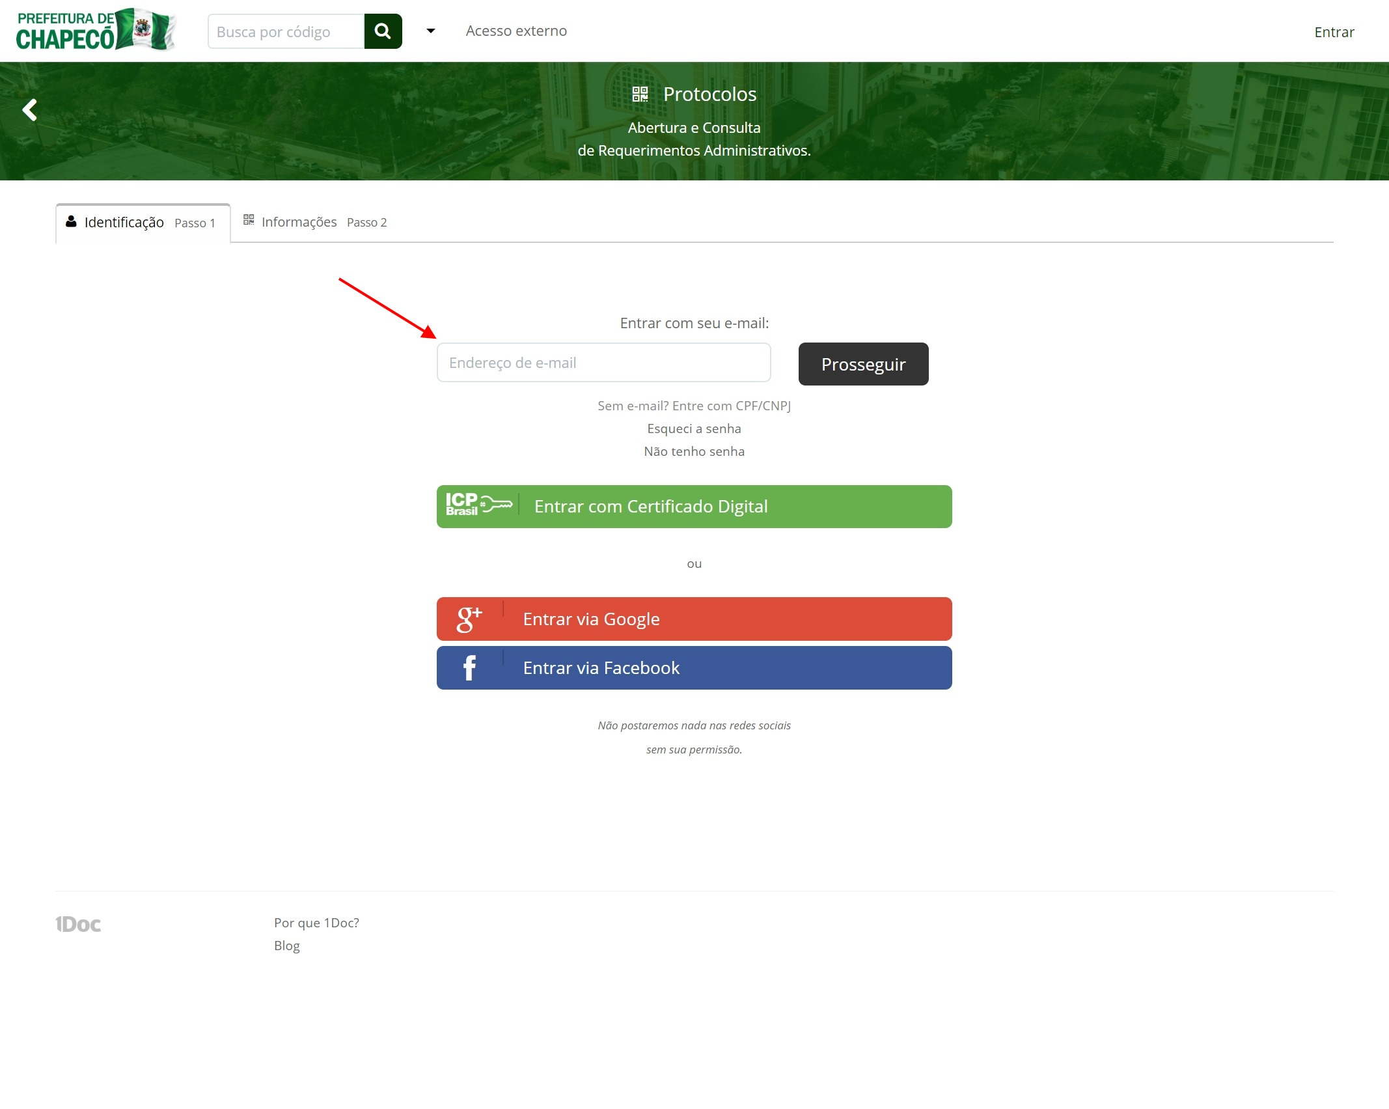Expand the dropdown caret beside search
Image resolution: width=1389 pixels, height=1109 pixels.
point(430,31)
